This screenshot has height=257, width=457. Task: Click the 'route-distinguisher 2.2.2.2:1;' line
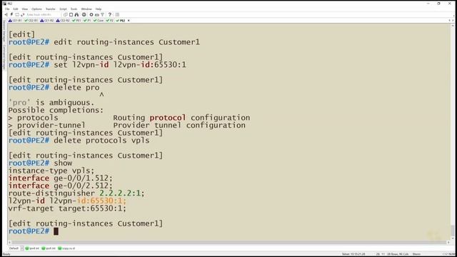(76, 193)
